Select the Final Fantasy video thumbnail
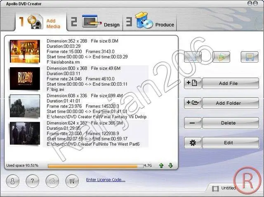 [25, 106]
